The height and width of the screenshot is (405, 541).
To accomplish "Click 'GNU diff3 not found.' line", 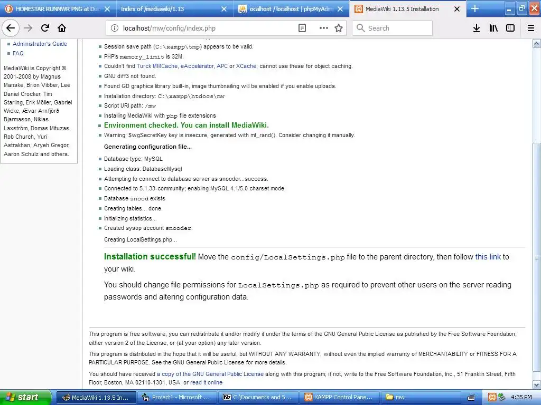I will click(130, 76).
